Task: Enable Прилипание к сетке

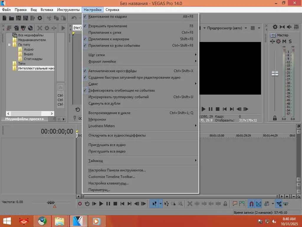Action: click(x=141, y=33)
